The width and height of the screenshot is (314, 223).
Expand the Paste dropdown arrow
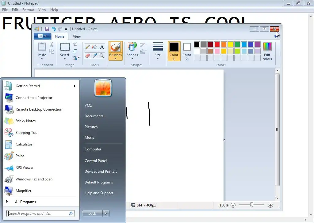tap(42, 59)
